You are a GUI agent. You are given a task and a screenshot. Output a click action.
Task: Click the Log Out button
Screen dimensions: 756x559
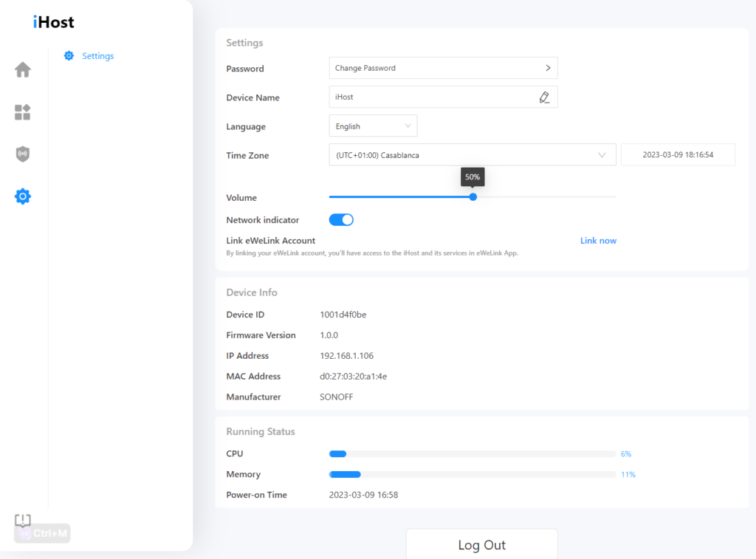[x=481, y=544]
